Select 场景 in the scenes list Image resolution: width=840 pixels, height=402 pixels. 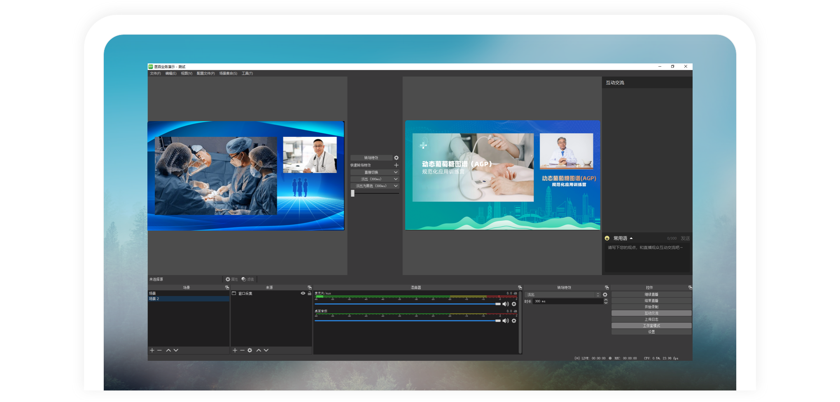click(x=189, y=293)
